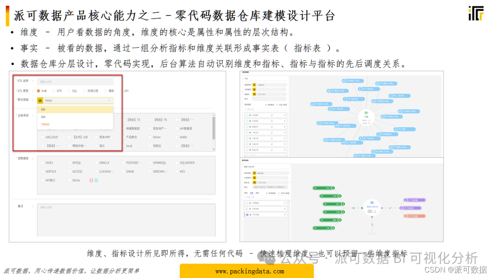Select green dimension node 1 in indicator graph
This screenshot has height=278, width=494.
tap(323, 188)
